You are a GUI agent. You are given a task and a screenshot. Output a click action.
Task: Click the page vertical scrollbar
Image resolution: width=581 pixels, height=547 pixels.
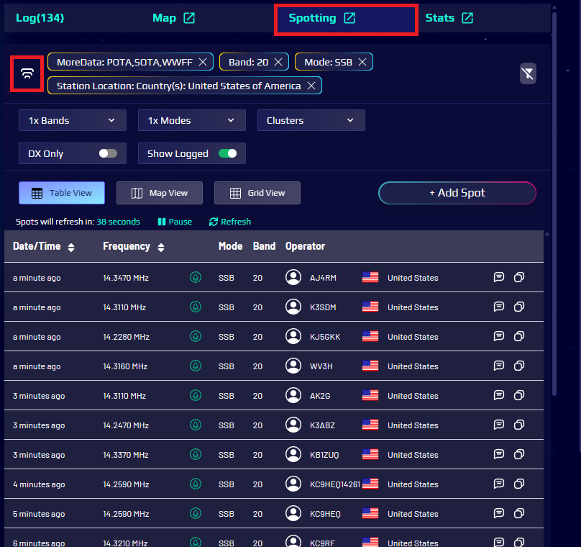click(554, 204)
